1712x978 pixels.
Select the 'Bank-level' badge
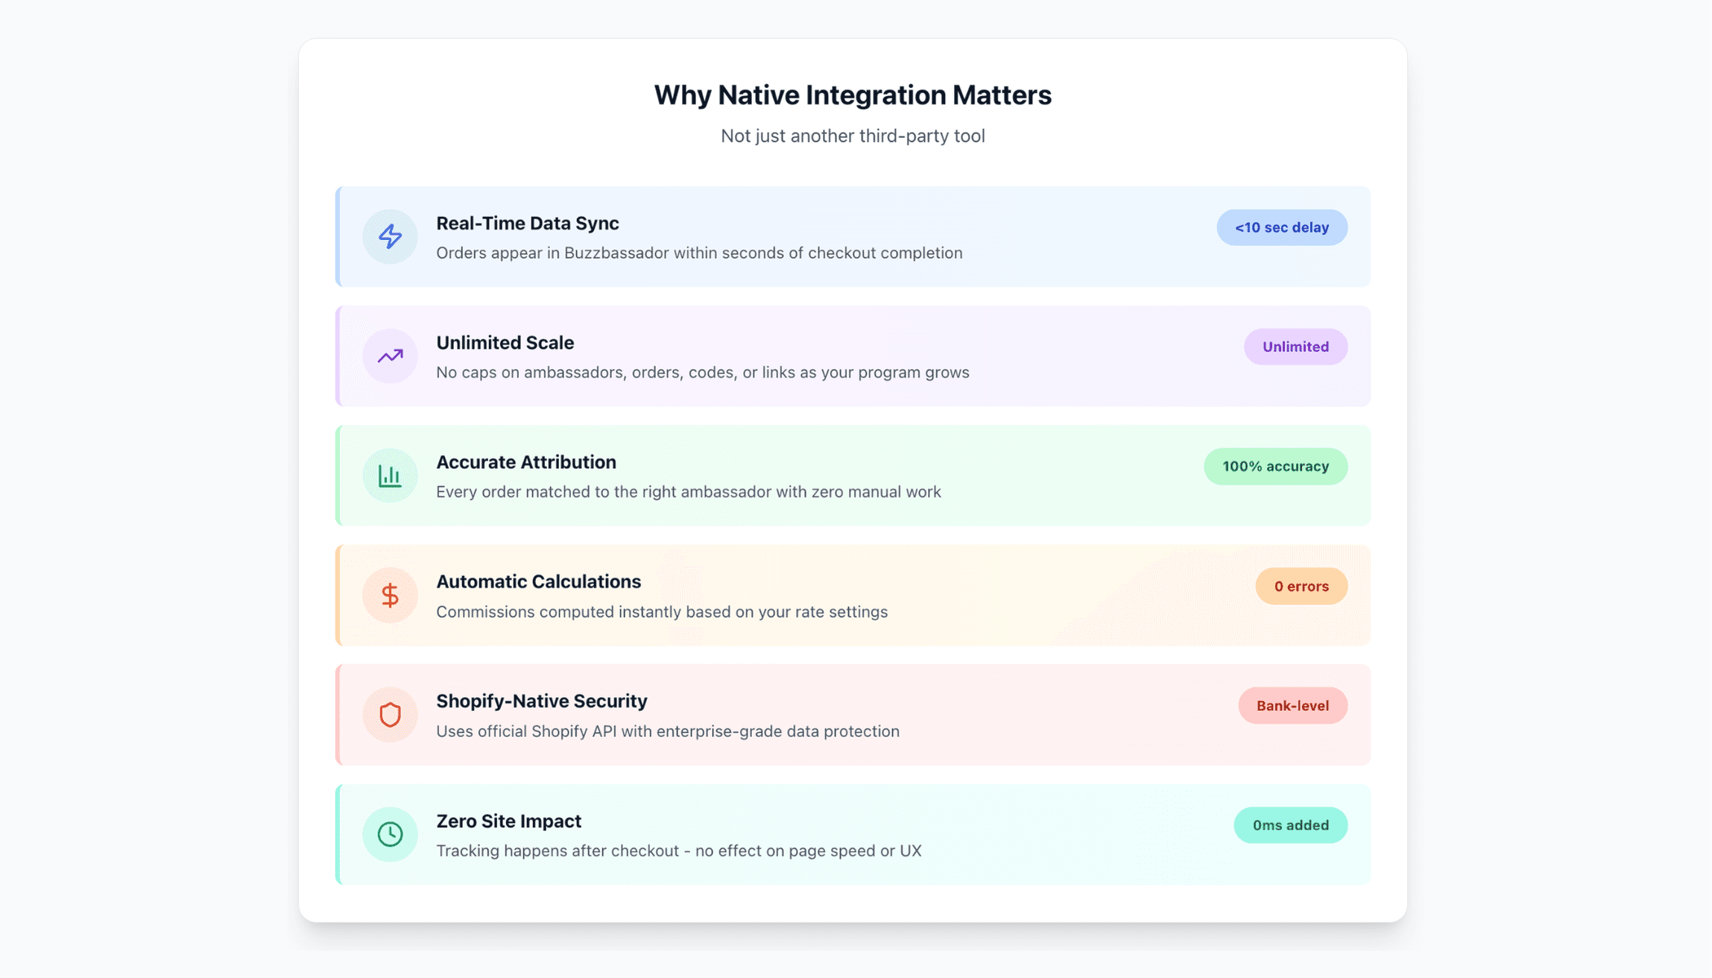(x=1292, y=706)
